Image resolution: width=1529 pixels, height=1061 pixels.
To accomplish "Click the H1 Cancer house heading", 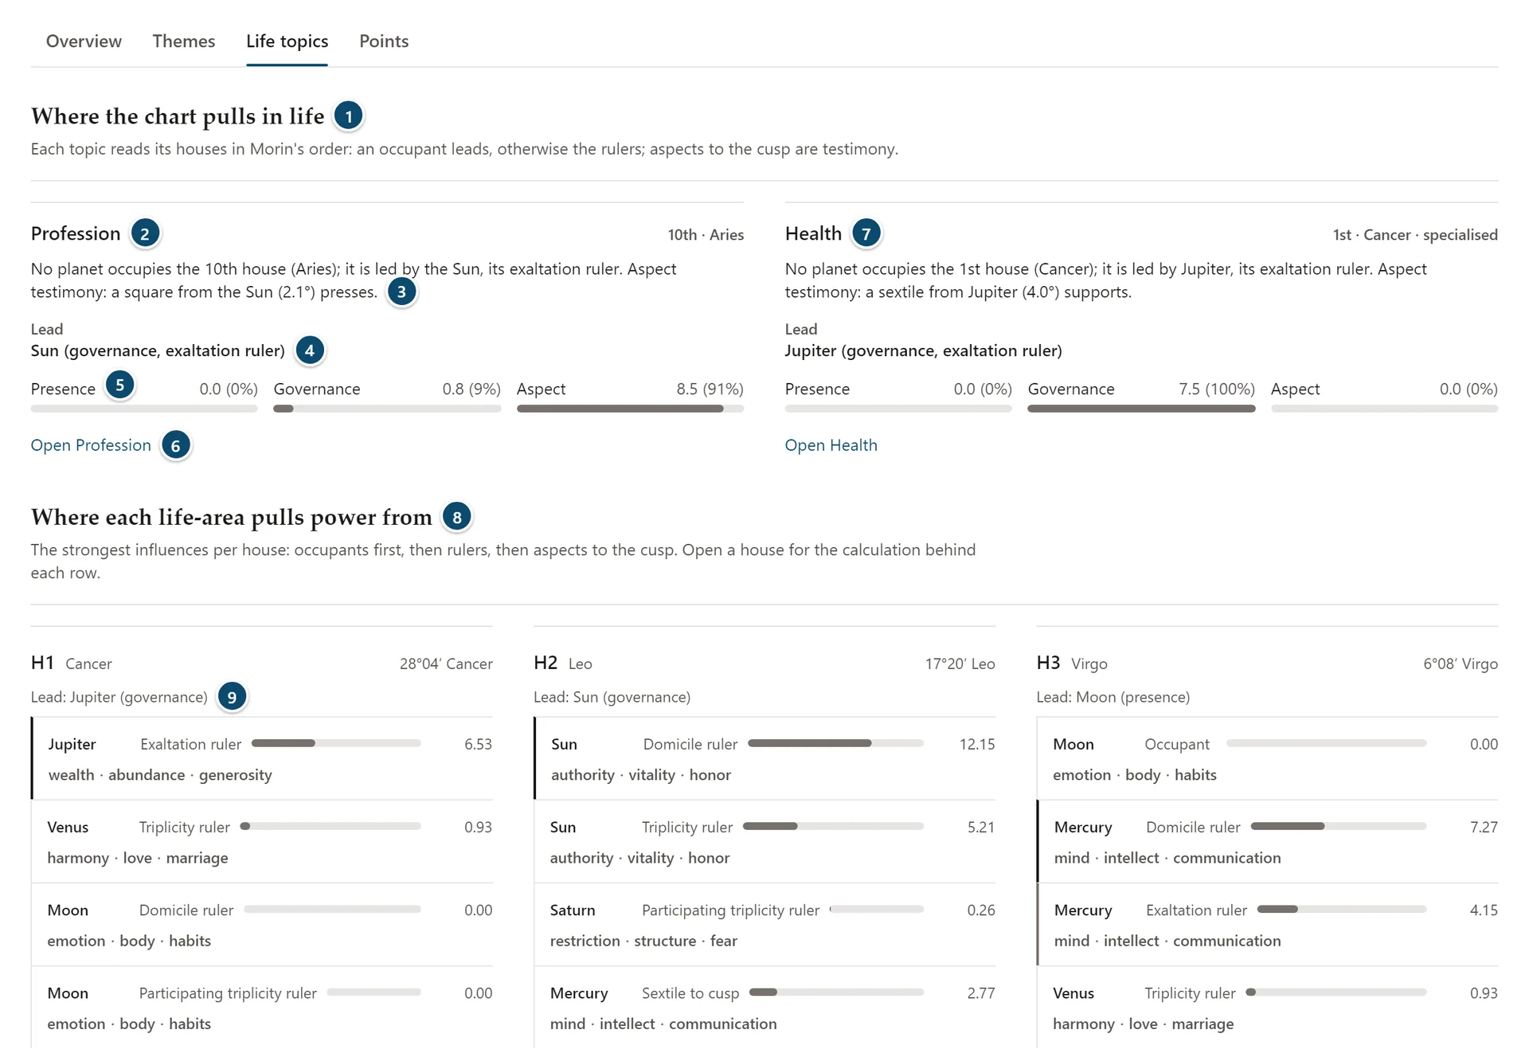I will tap(72, 664).
